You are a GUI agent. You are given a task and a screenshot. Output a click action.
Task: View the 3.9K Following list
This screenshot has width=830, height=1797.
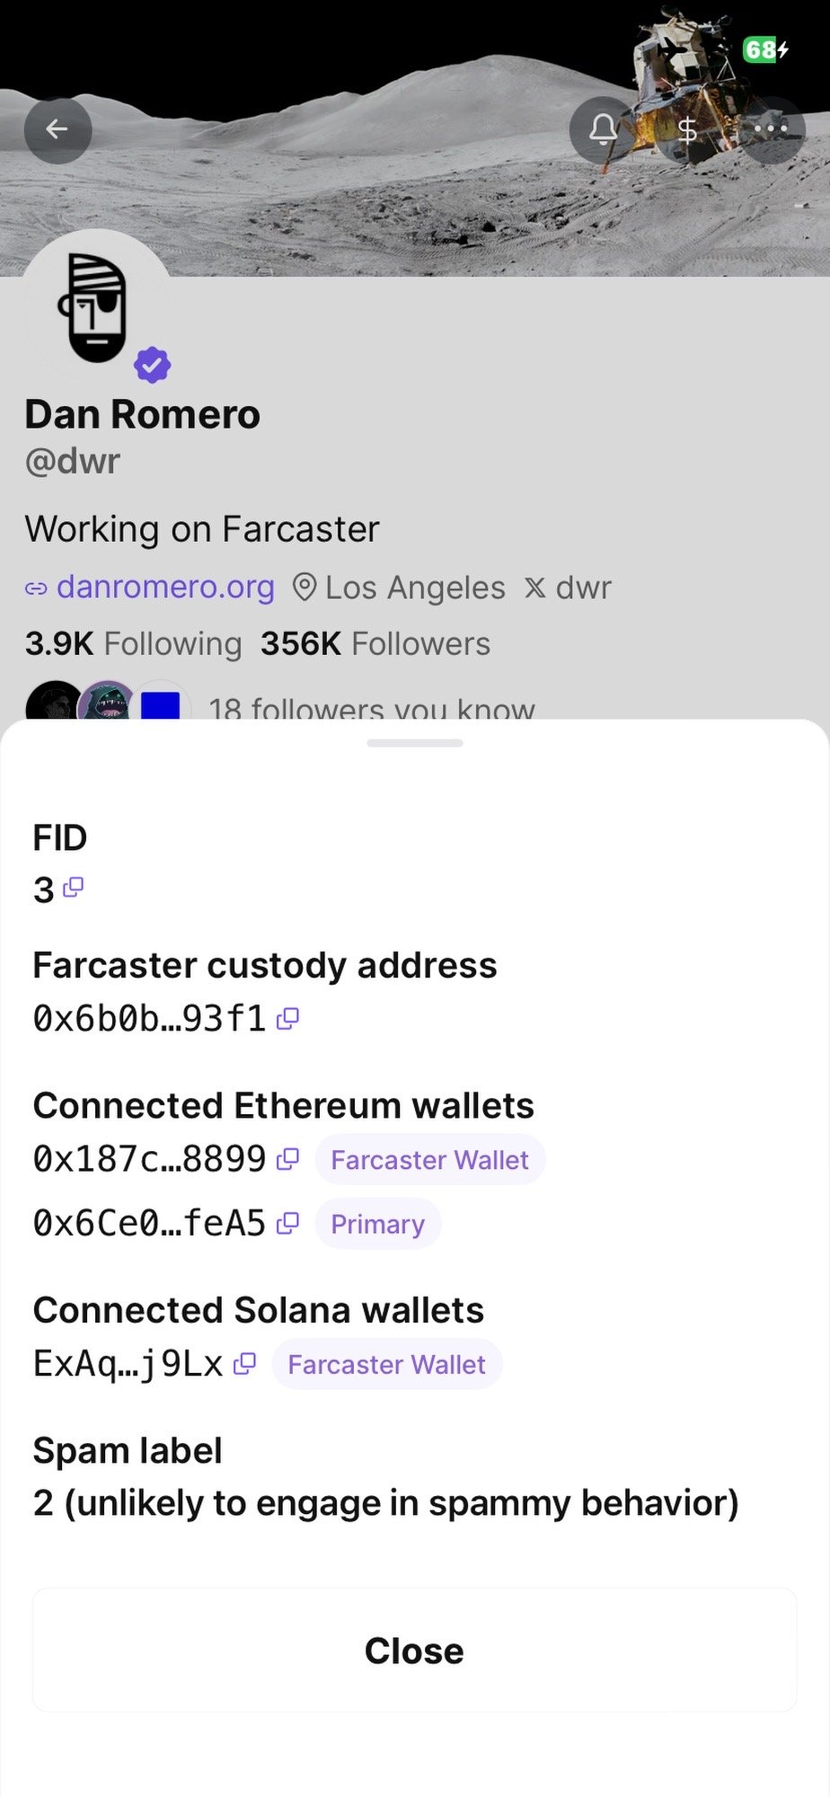133,643
